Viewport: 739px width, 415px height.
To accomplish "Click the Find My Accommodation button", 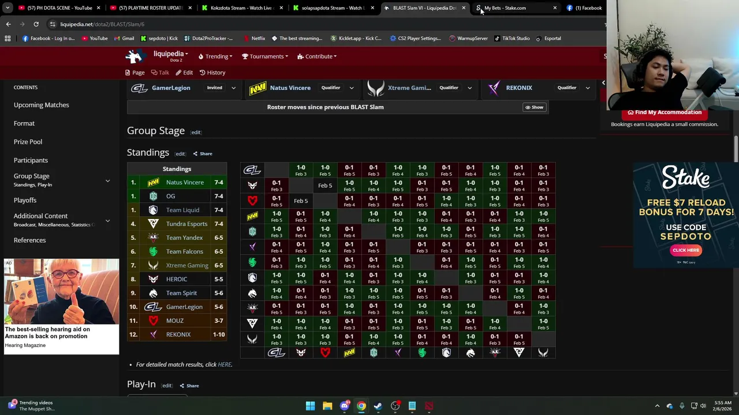I will (x=665, y=112).
